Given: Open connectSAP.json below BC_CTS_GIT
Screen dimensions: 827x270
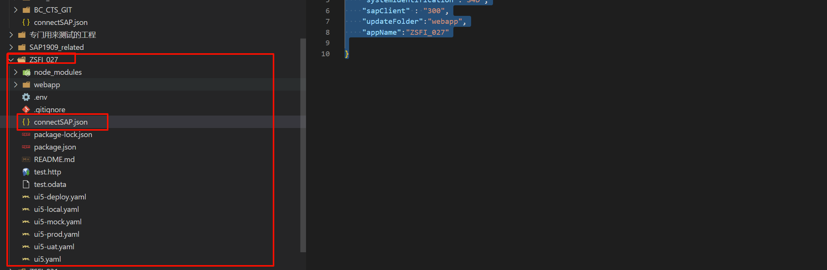Looking at the screenshot, I should pos(61,22).
